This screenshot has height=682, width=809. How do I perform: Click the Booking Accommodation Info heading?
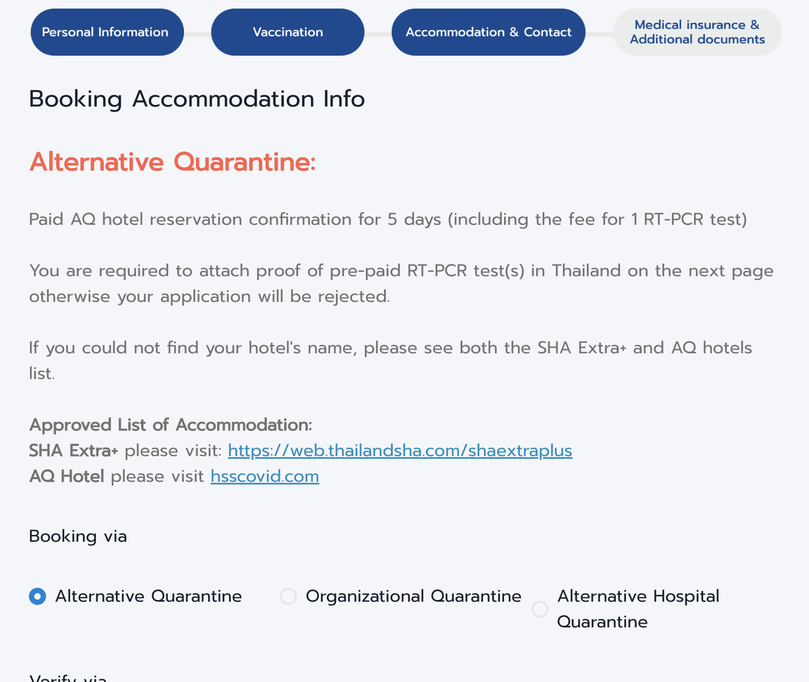(197, 99)
